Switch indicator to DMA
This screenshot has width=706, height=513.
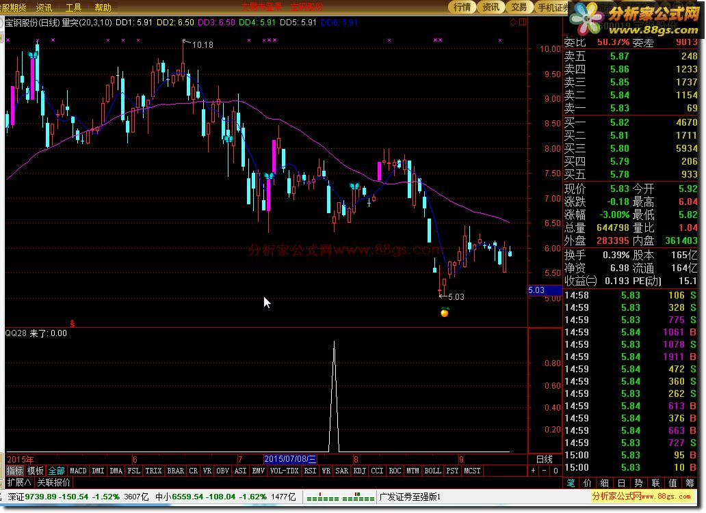[116, 471]
